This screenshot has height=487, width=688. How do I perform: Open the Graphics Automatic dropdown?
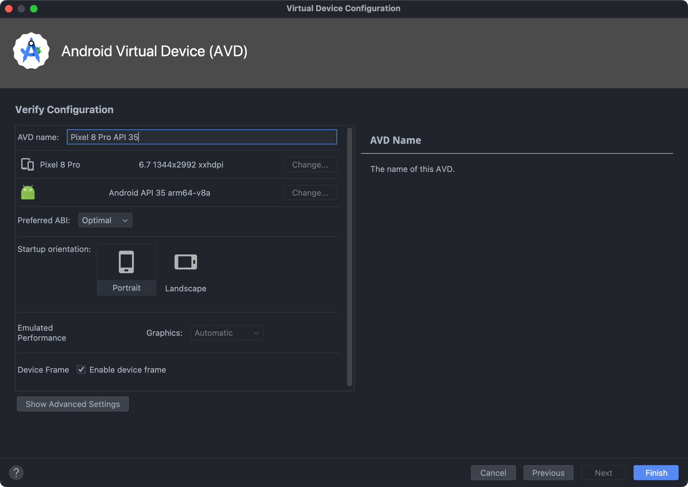pyautogui.click(x=227, y=333)
